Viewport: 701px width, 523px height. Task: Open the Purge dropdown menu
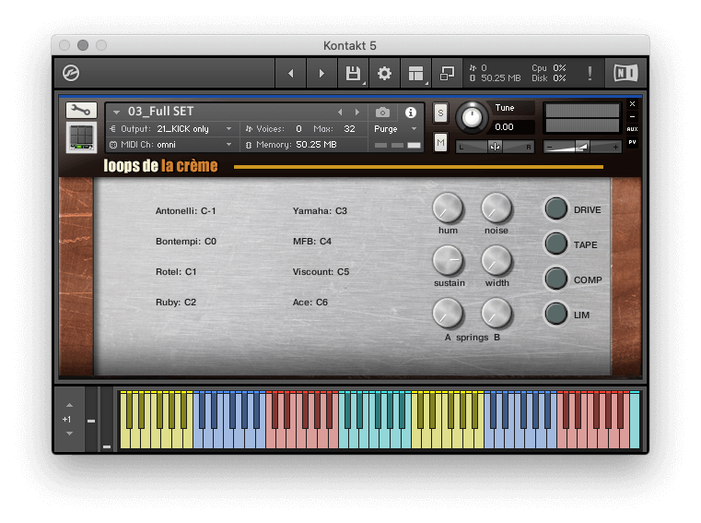pos(396,129)
